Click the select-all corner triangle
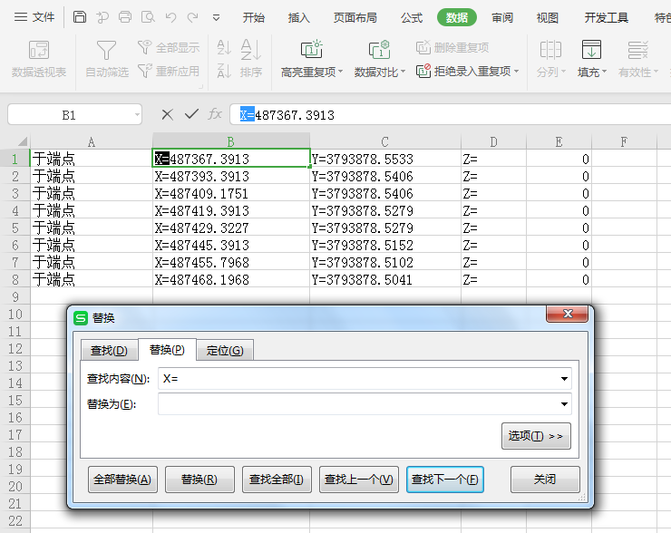The height and width of the screenshot is (533, 671). pos(23,141)
